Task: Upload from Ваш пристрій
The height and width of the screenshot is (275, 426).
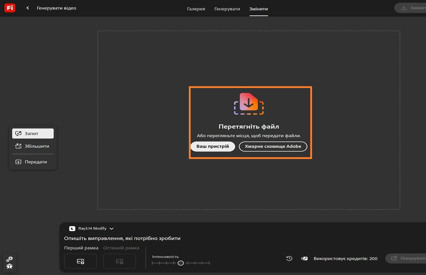Action: click(x=213, y=146)
